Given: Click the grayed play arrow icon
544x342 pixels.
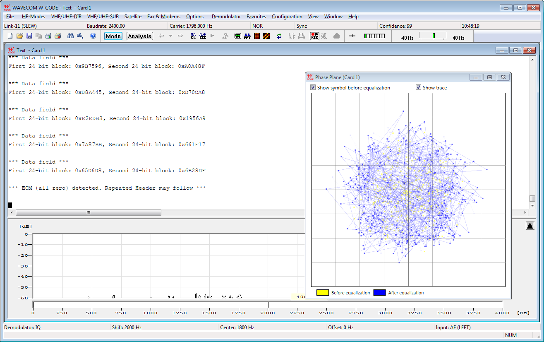Looking at the screenshot, I should 212,36.
